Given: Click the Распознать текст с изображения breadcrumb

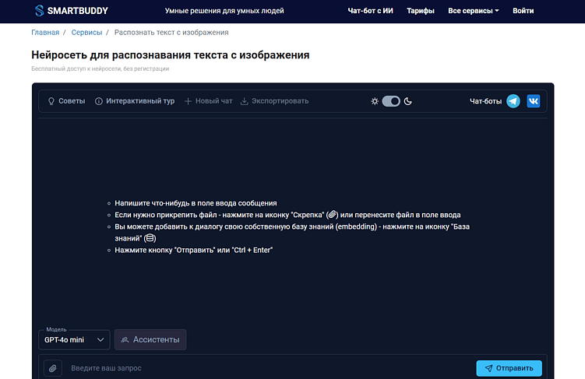Looking at the screenshot, I should (171, 33).
